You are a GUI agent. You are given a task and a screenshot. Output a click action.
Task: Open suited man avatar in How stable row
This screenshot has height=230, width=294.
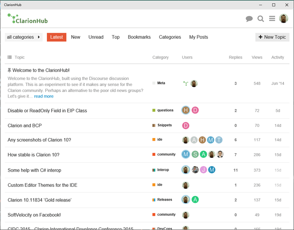click(220, 155)
